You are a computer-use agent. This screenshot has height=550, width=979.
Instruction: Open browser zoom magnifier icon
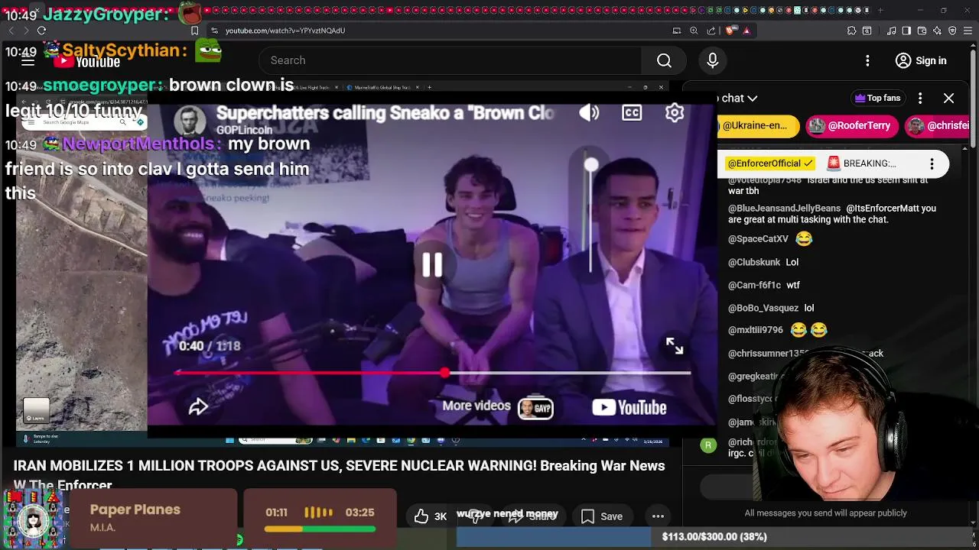[x=694, y=31]
